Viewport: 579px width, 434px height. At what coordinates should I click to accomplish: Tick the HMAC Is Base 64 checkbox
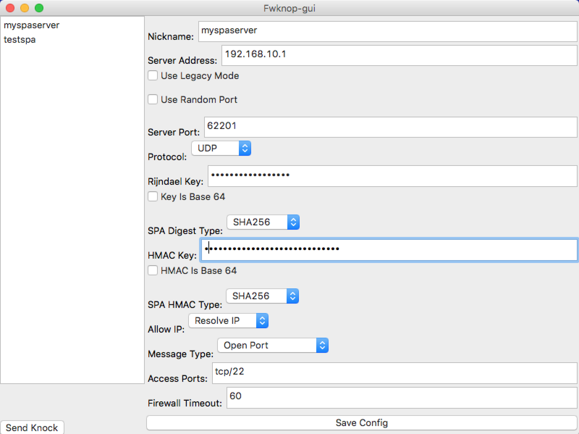coord(153,271)
